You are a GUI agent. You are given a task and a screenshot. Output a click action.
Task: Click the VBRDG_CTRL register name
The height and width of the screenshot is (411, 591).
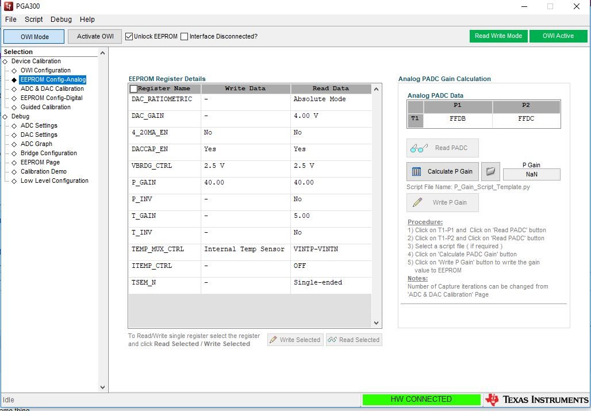[x=152, y=166]
